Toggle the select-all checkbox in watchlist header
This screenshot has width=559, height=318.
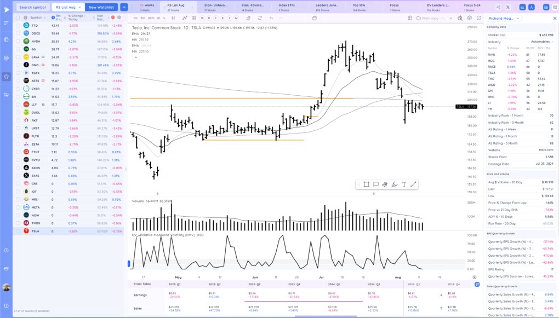pyautogui.click(x=18, y=18)
